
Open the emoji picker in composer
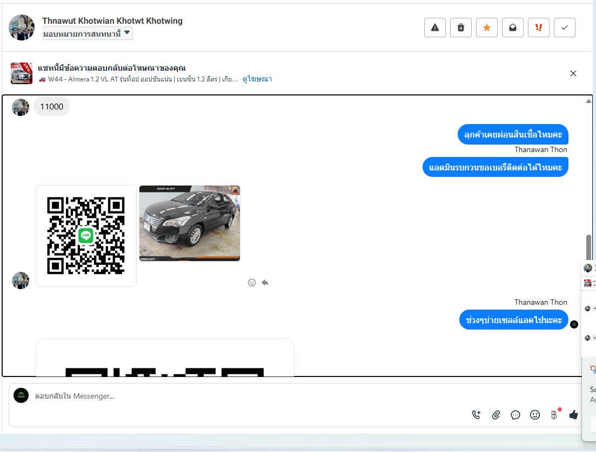pos(535,415)
